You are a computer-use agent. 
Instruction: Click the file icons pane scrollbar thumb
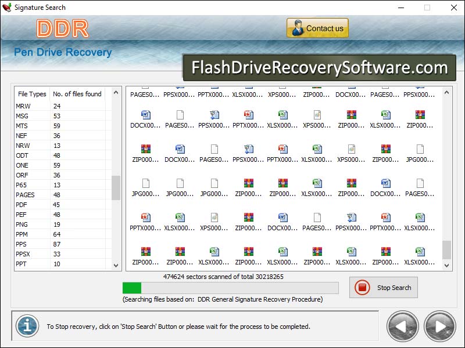446,250
